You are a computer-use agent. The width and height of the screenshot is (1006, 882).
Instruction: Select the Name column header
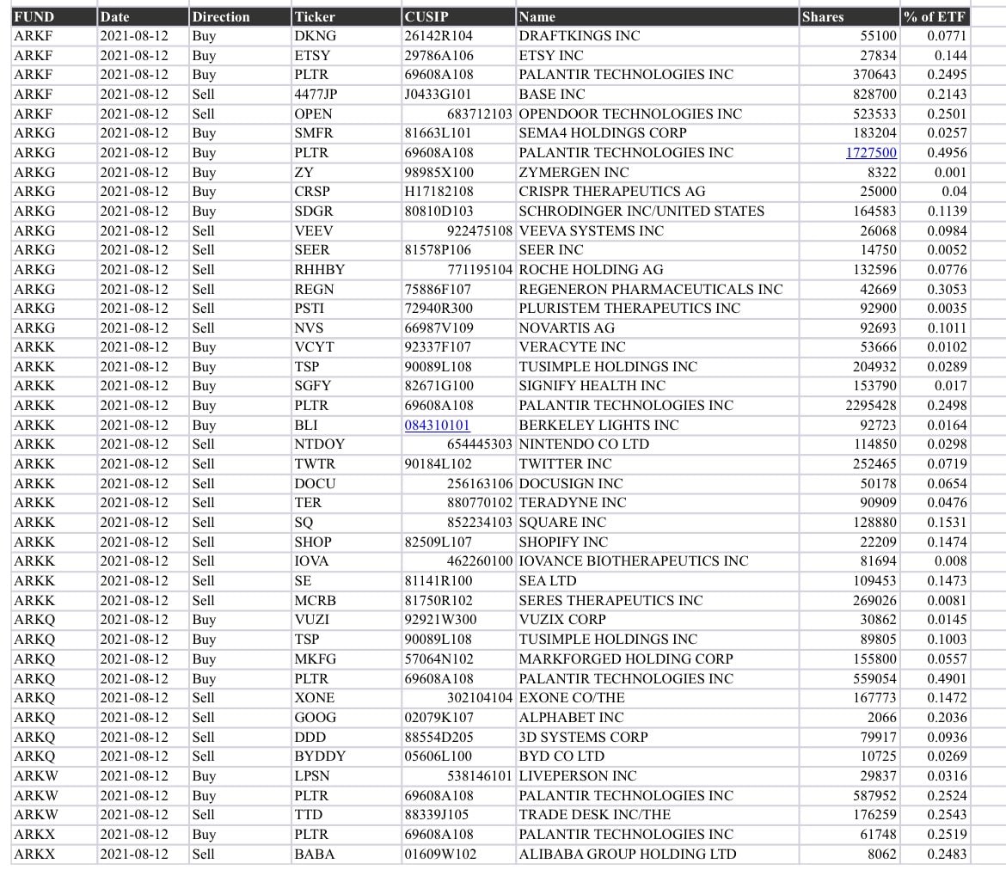click(658, 16)
